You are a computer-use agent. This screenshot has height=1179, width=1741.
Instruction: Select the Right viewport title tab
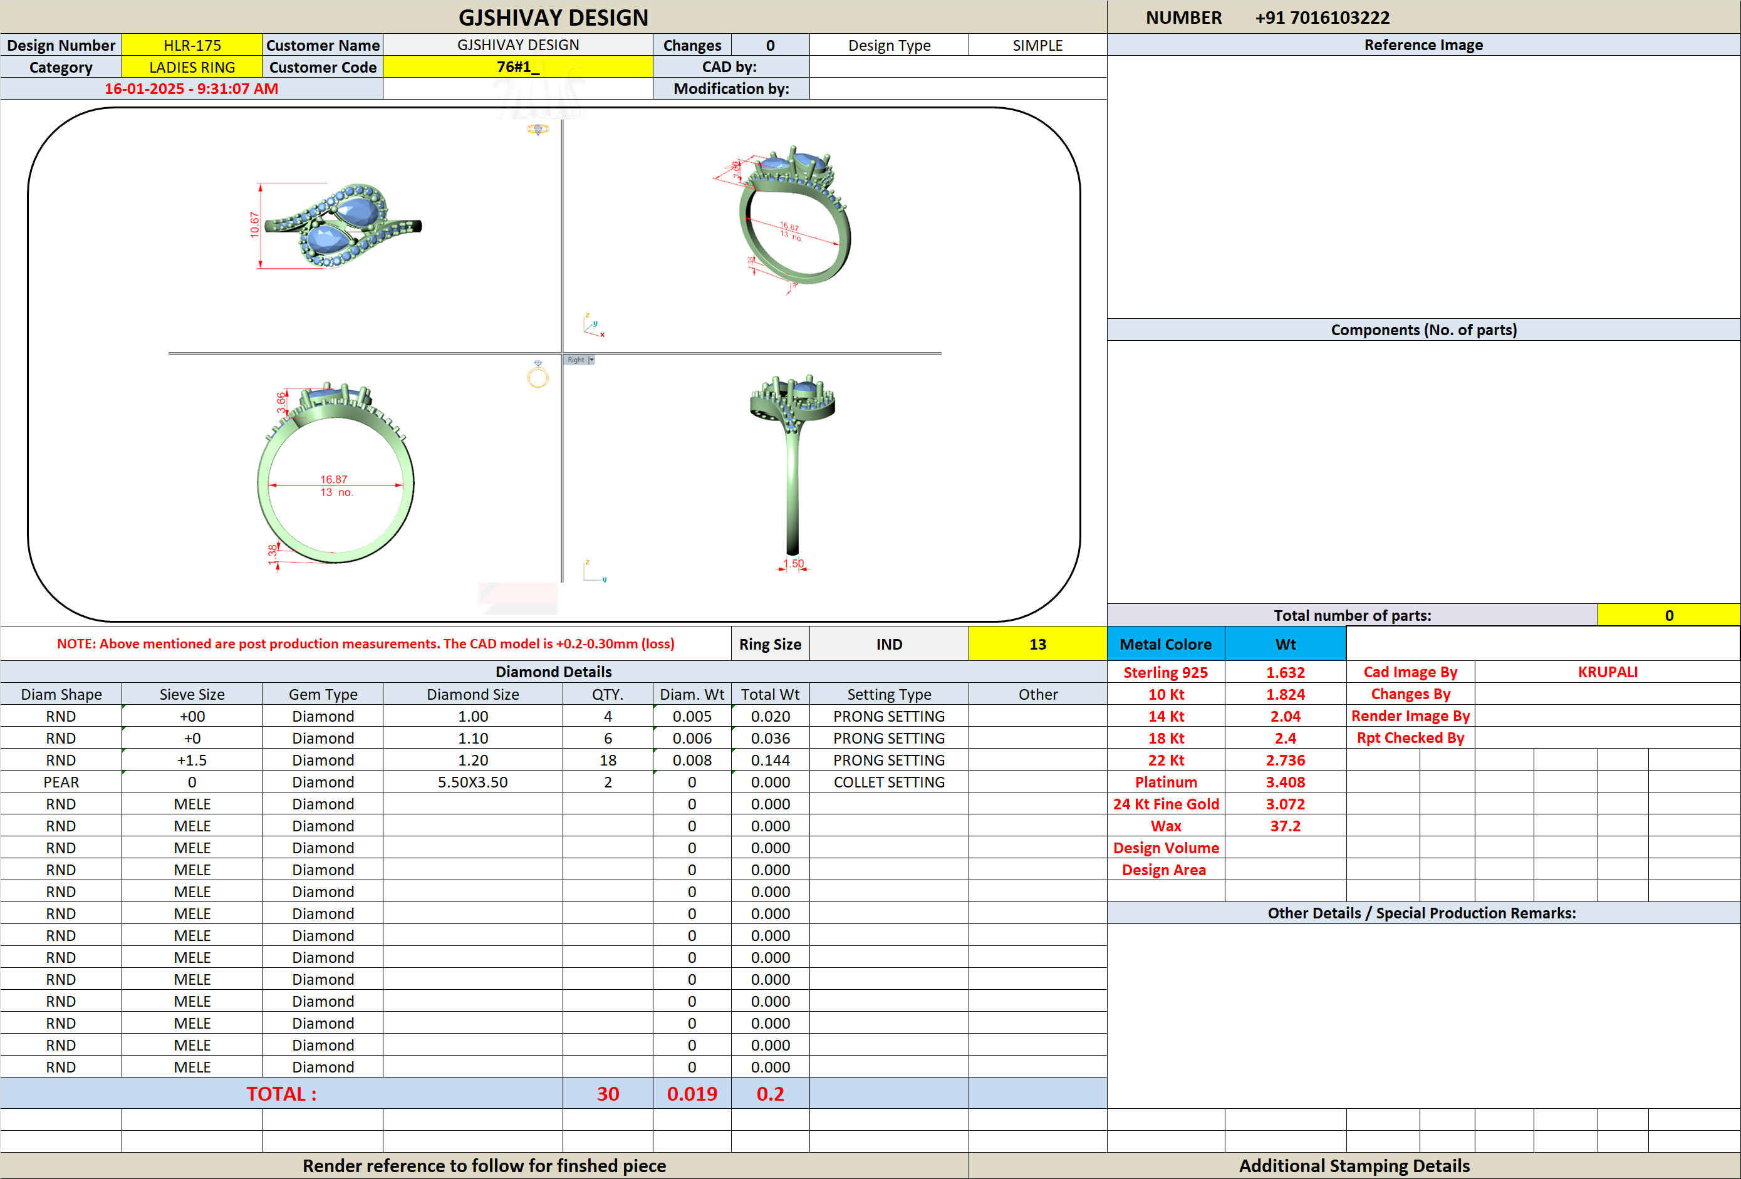click(575, 360)
